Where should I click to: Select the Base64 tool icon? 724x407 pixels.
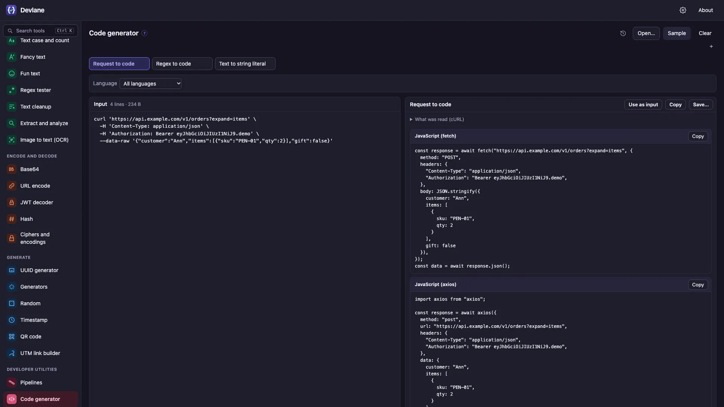[12, 169]
